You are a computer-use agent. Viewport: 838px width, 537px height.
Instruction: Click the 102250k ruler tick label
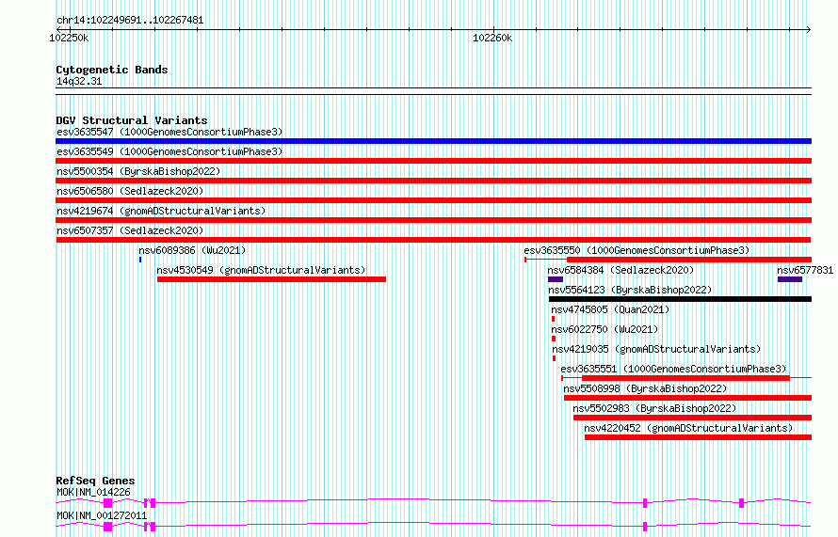point(69,38)
